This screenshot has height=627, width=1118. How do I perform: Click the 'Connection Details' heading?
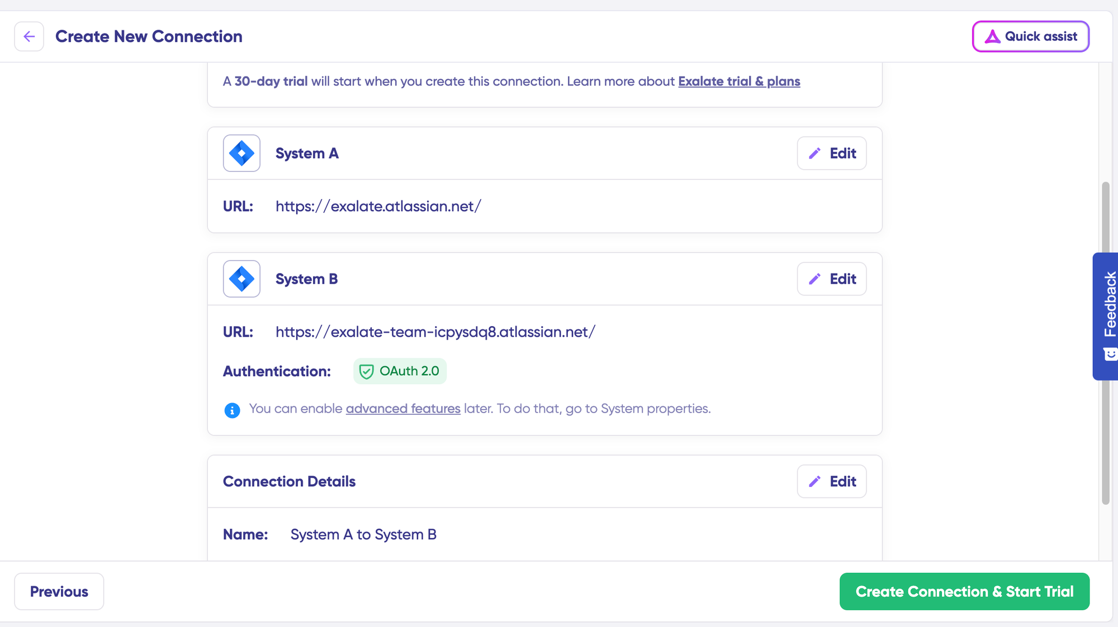(289, 481)
